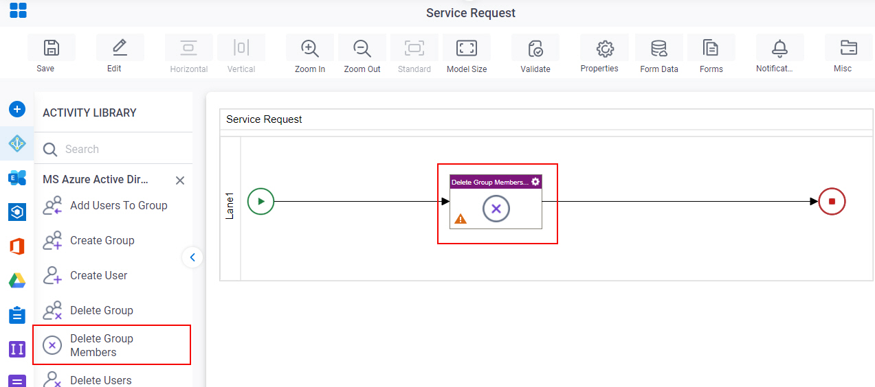The height and width of the screenshot is (387, 875).
Task: Reset to Standard zoom
Action: coord(414,48)
